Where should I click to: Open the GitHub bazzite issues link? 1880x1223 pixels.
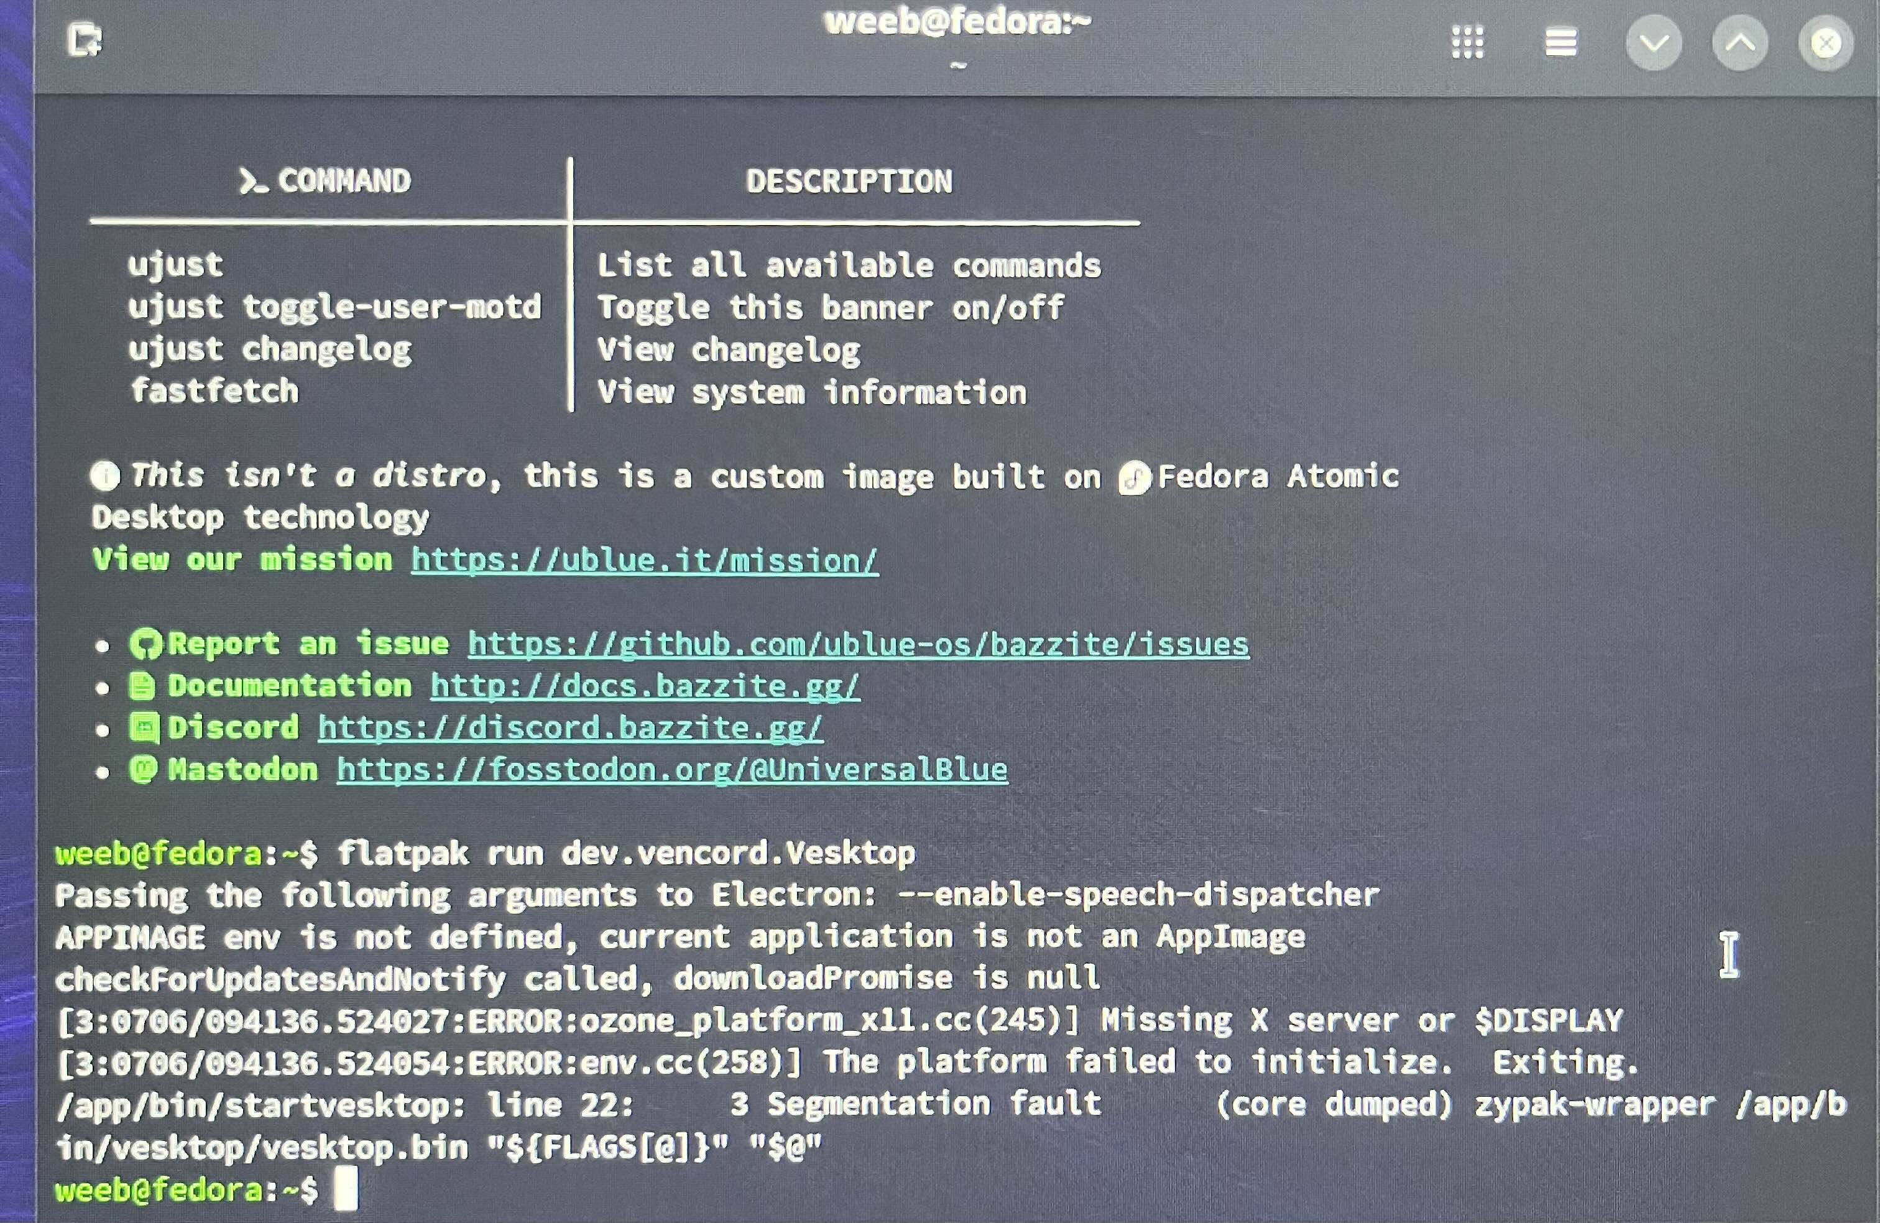[x=858, y=644]
